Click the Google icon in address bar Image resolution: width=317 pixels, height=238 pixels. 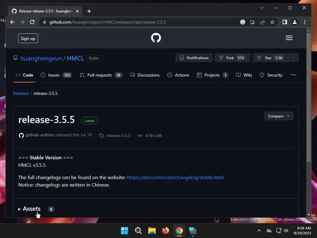click(243, 22)
